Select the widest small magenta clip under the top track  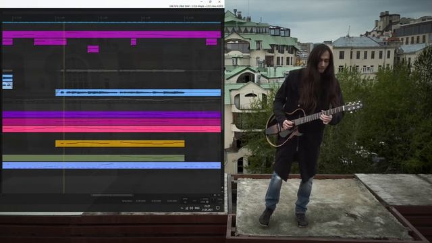pyautogui.click(x=50, y=42)
